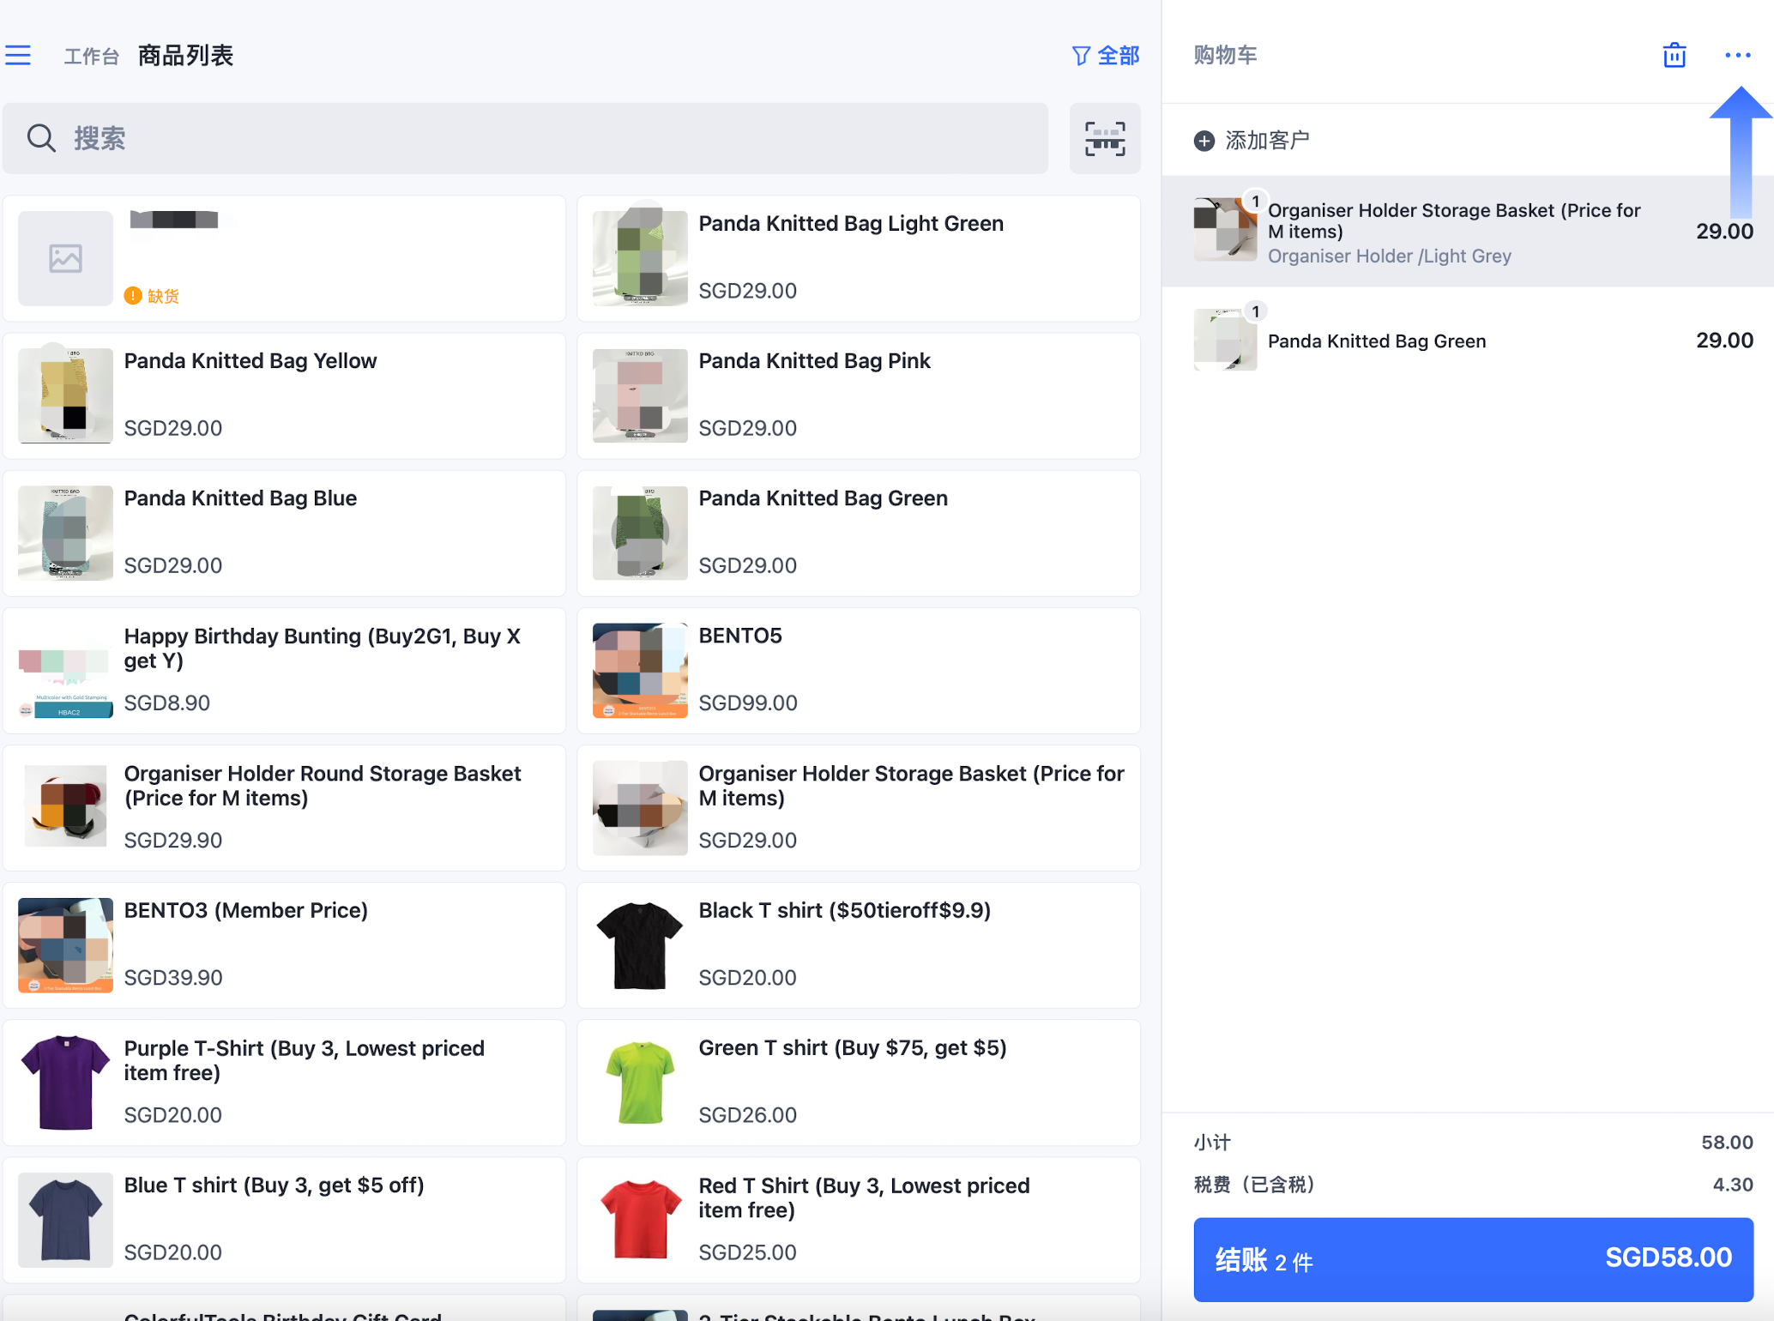Select Happy Birthday Bunting product
Viewport: 1774px width, 1321px height.
pos(284,671)
